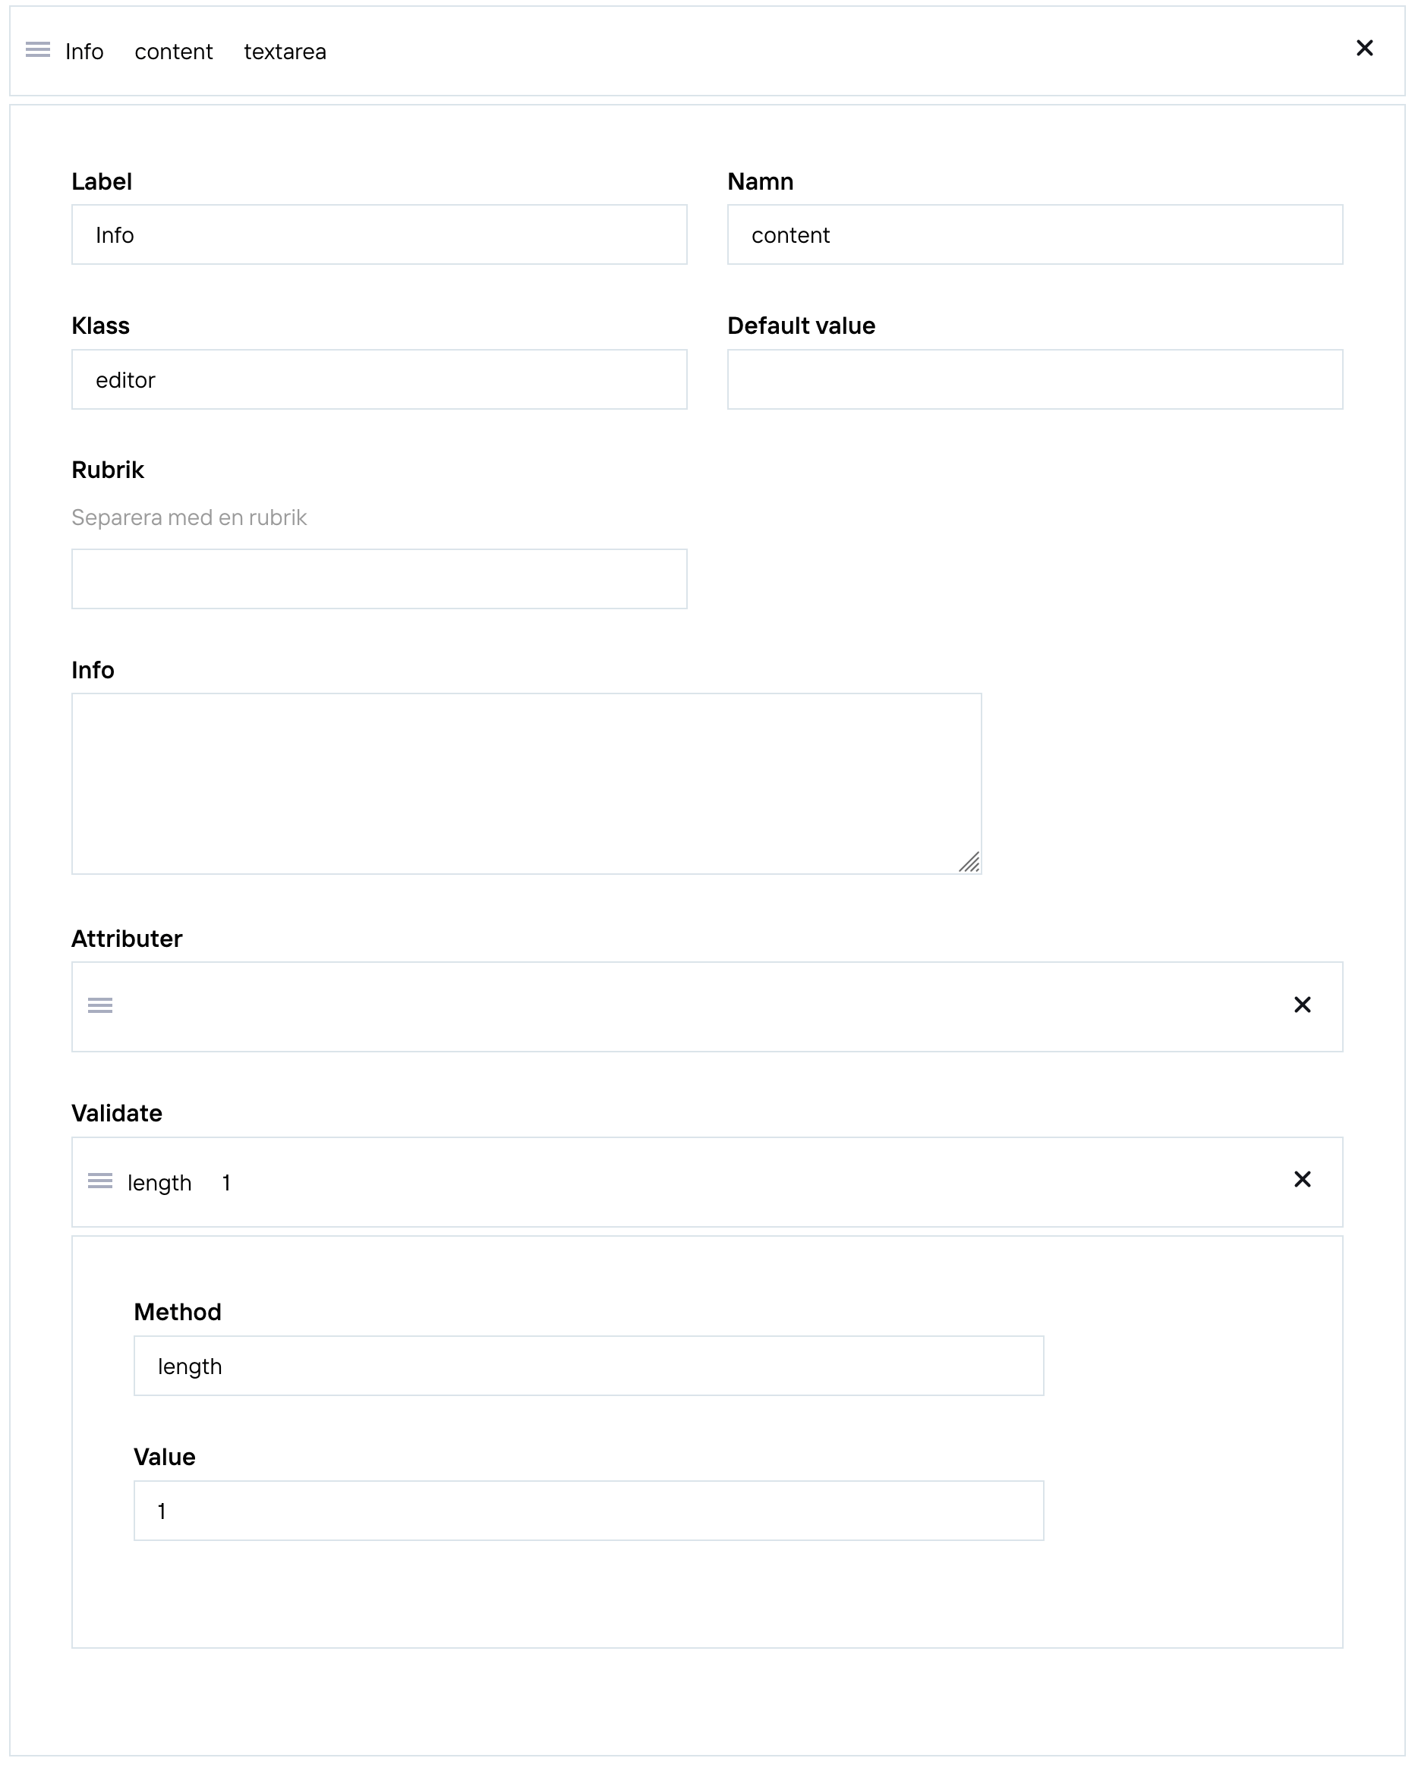Click the content name text in header
The image size is (1415, 1780).
pyautogui.click(x=174, y=52)
